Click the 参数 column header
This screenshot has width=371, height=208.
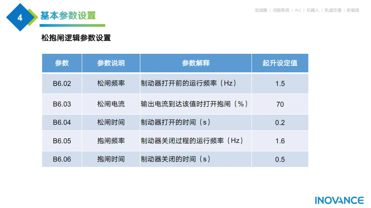point(62,63)
